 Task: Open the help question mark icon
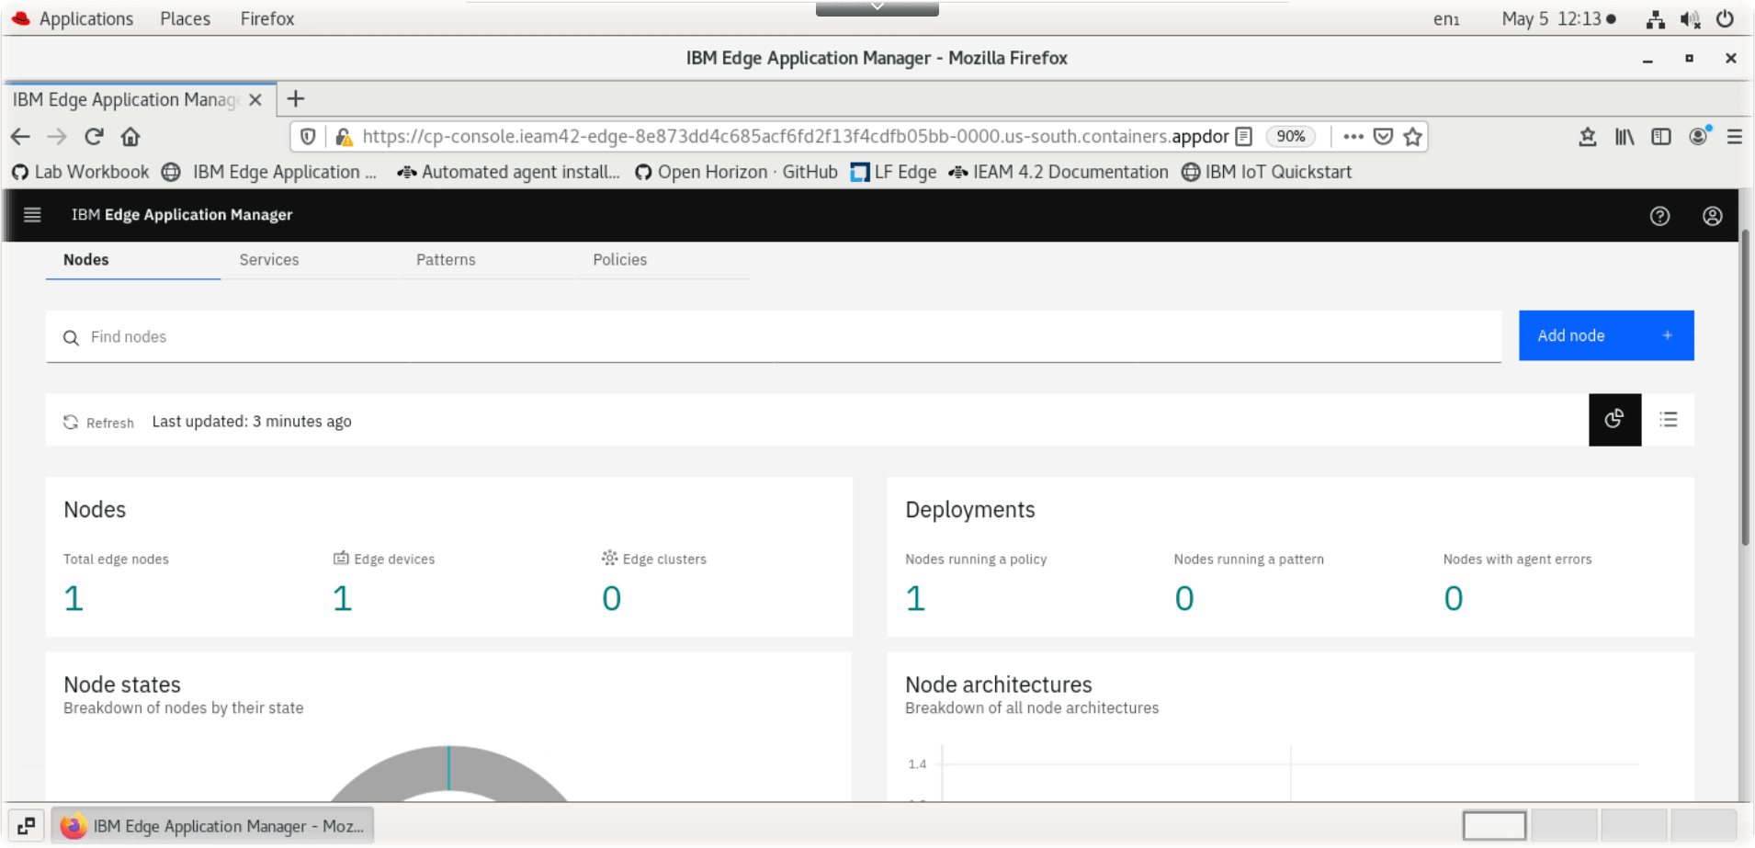(x=1659, y=216)
